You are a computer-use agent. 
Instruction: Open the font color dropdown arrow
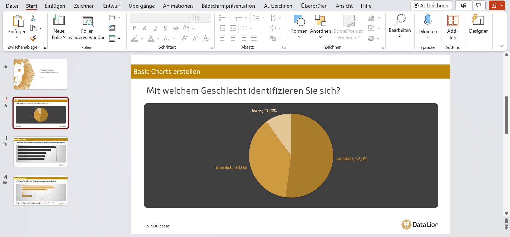[x=158, y=39]
